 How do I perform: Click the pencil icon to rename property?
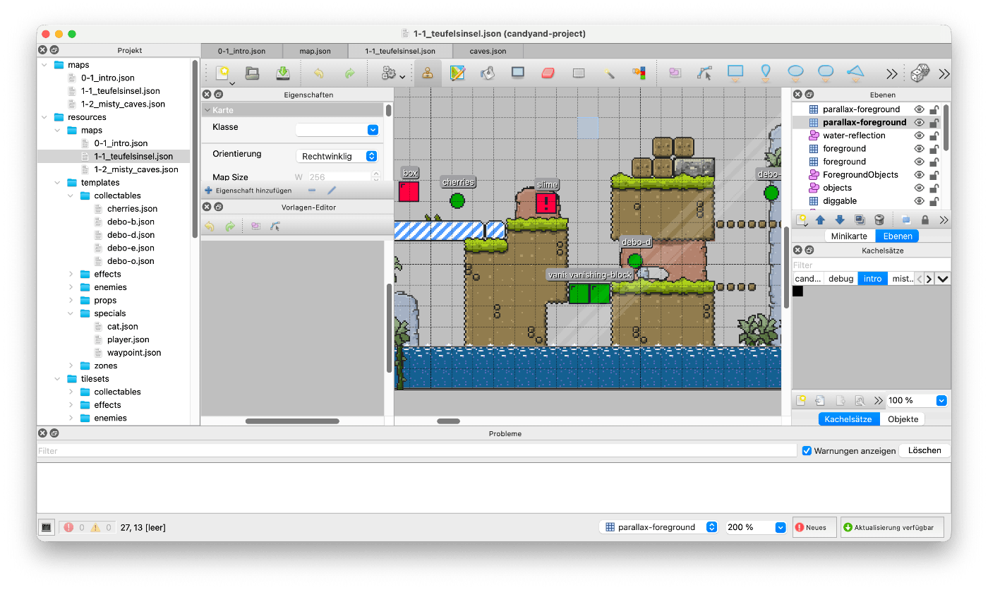pyautogui.click(x=332, y=191)
